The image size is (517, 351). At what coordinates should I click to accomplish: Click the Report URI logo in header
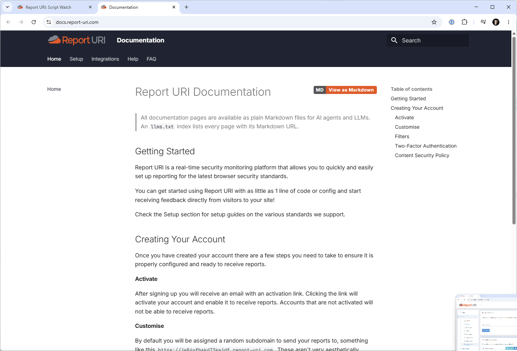coord(77,40)
